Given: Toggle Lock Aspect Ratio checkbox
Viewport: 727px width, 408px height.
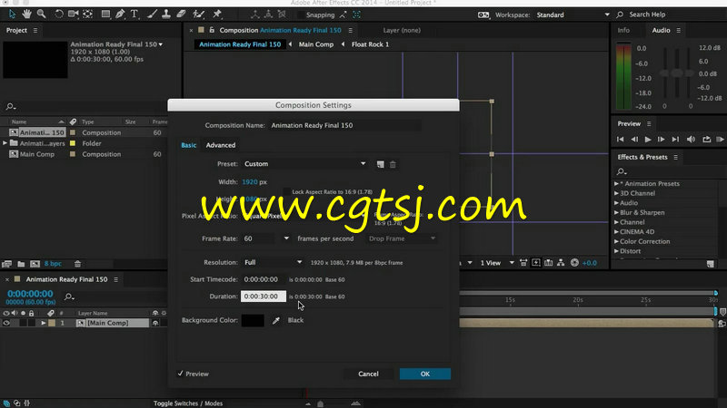Looking at the screenshot, I should click(285, 191).
